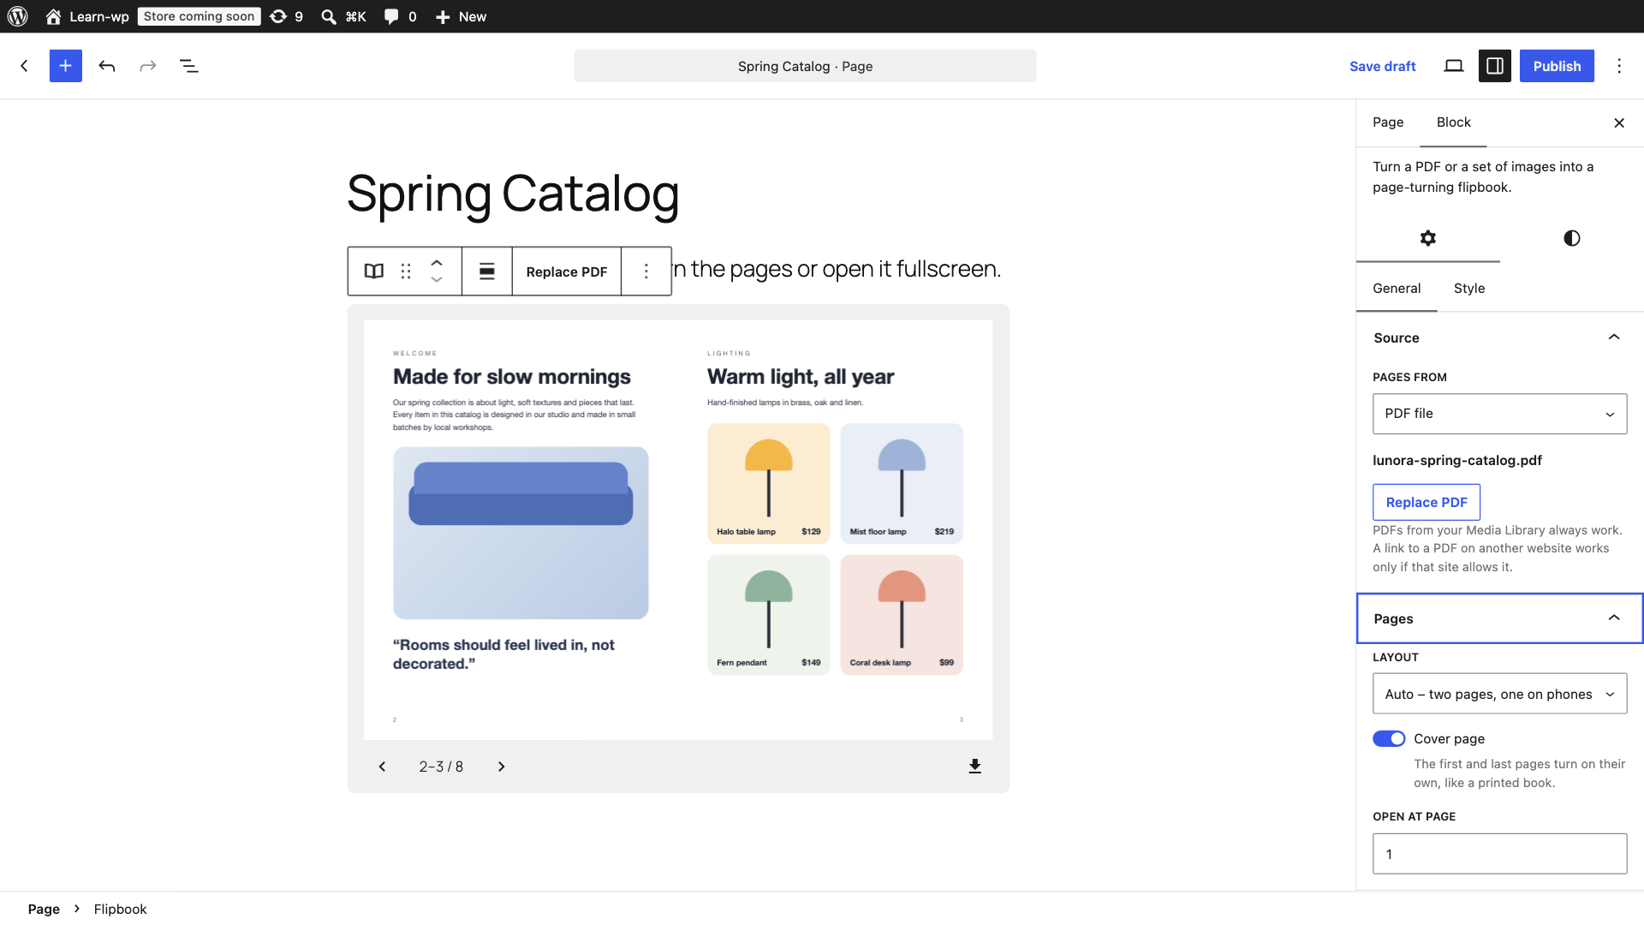Open the block inserter plus button
1644x925 pixels.
tap(66, 66)
